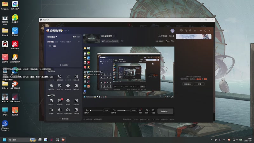
Task: Click the taskbar clock showing 19:20
Action: [248, 140]
